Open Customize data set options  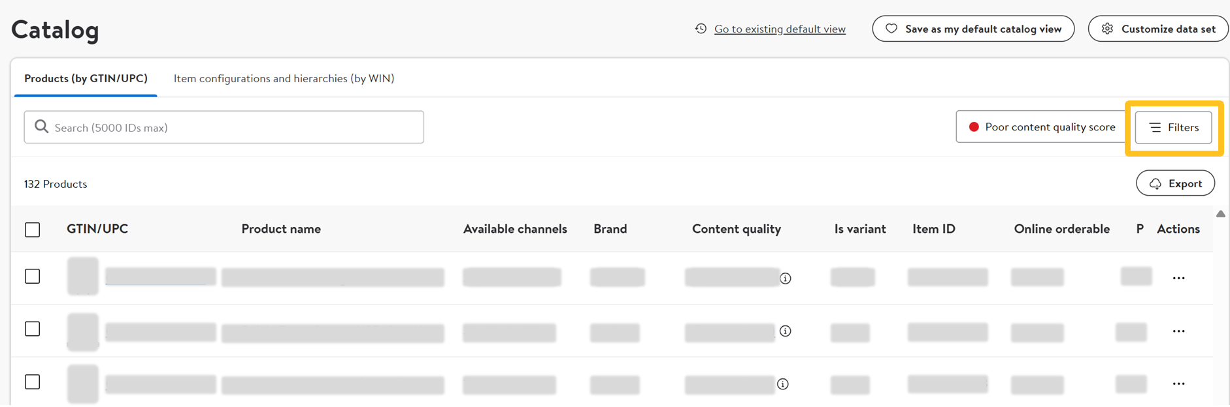1159,29
